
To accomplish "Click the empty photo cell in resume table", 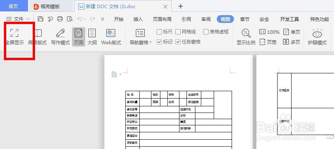I will click(x=223, y=105).
